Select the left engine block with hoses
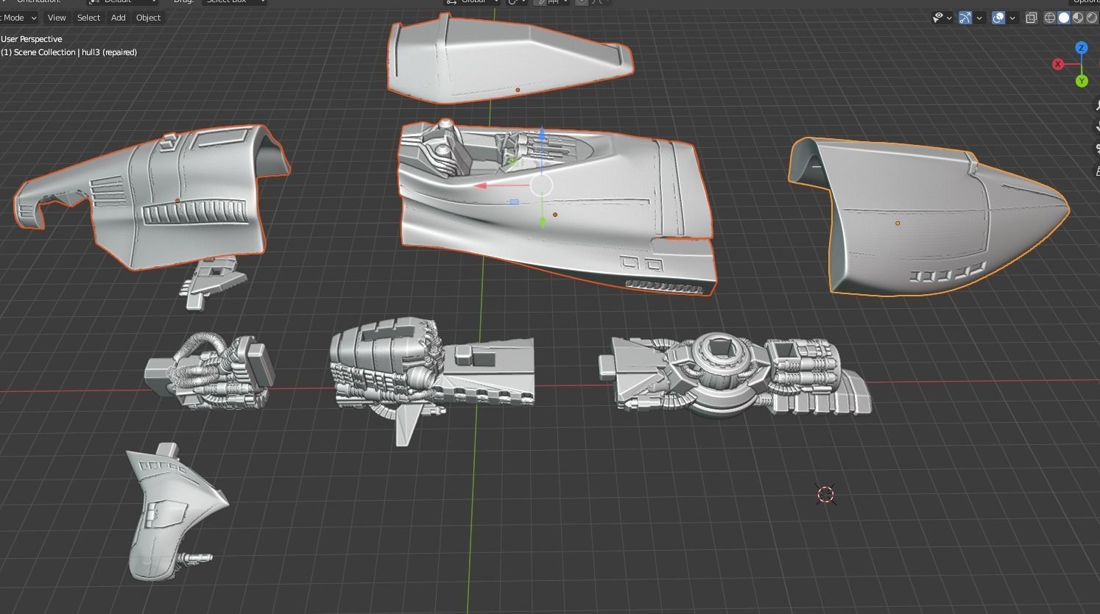 pos(211,371)
